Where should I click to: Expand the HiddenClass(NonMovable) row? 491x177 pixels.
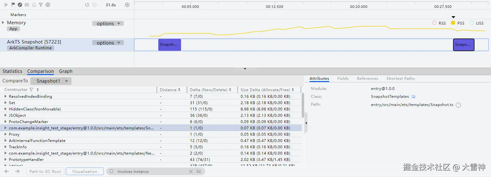5,109
